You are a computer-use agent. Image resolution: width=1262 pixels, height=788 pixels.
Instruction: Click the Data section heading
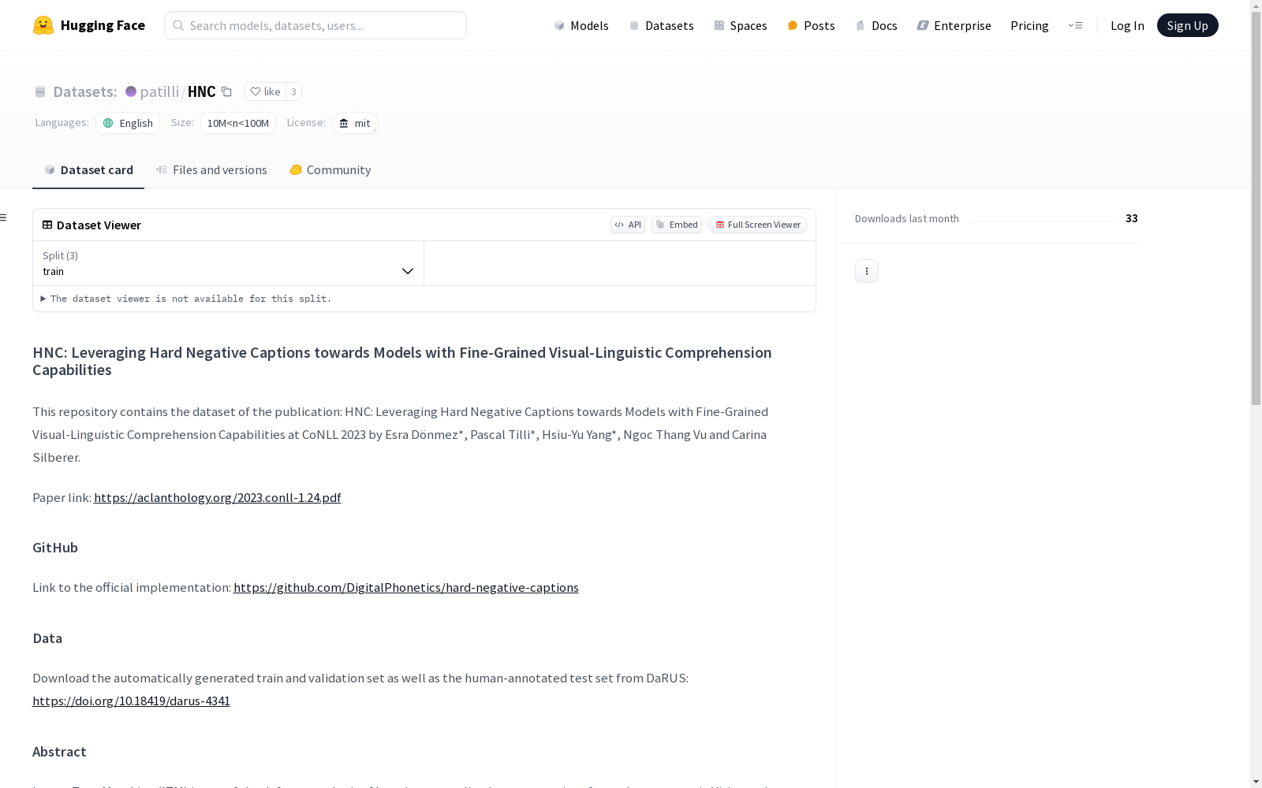[x=47, y=638]
